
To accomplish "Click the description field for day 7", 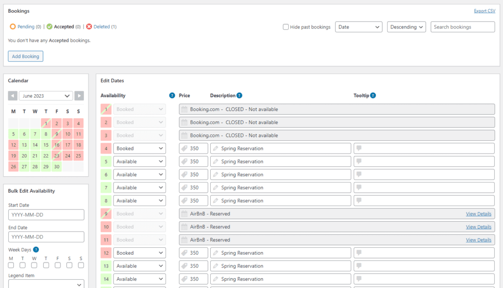I will point(280,188).
